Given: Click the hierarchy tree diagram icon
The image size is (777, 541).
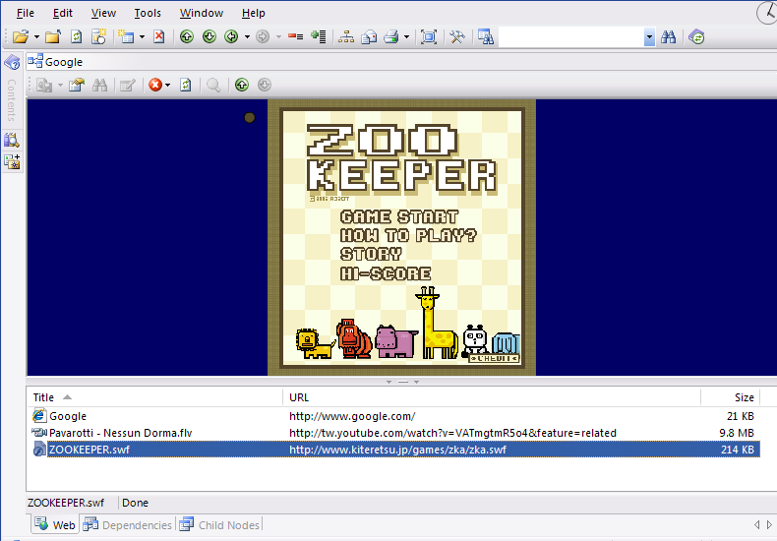Looking at the screenshot, I should pyautogui.click(x=346, y=36).
